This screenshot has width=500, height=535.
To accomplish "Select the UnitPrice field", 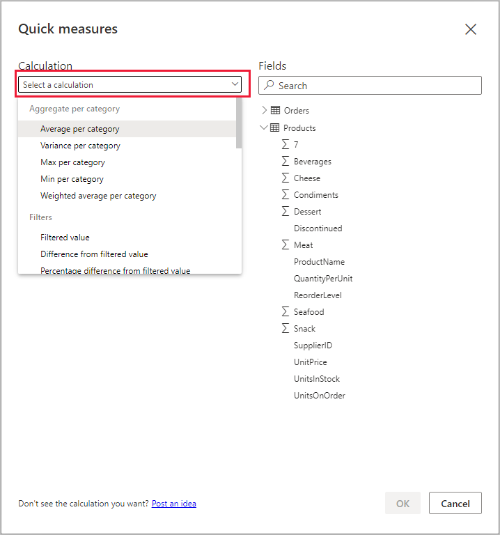I will 310,362.
